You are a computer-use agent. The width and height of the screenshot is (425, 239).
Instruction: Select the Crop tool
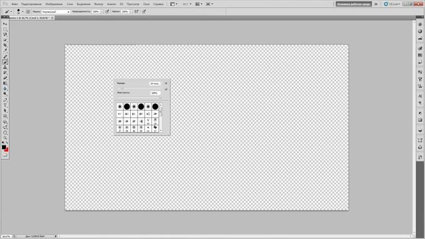tap(5, 45)
